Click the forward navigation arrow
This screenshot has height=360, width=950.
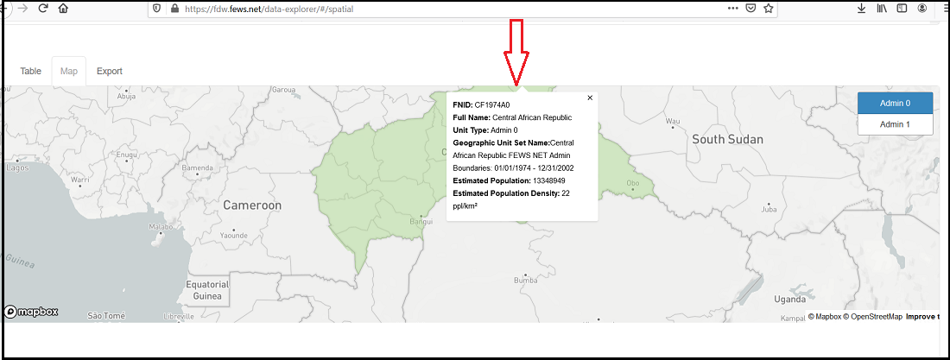click(22, 9)
